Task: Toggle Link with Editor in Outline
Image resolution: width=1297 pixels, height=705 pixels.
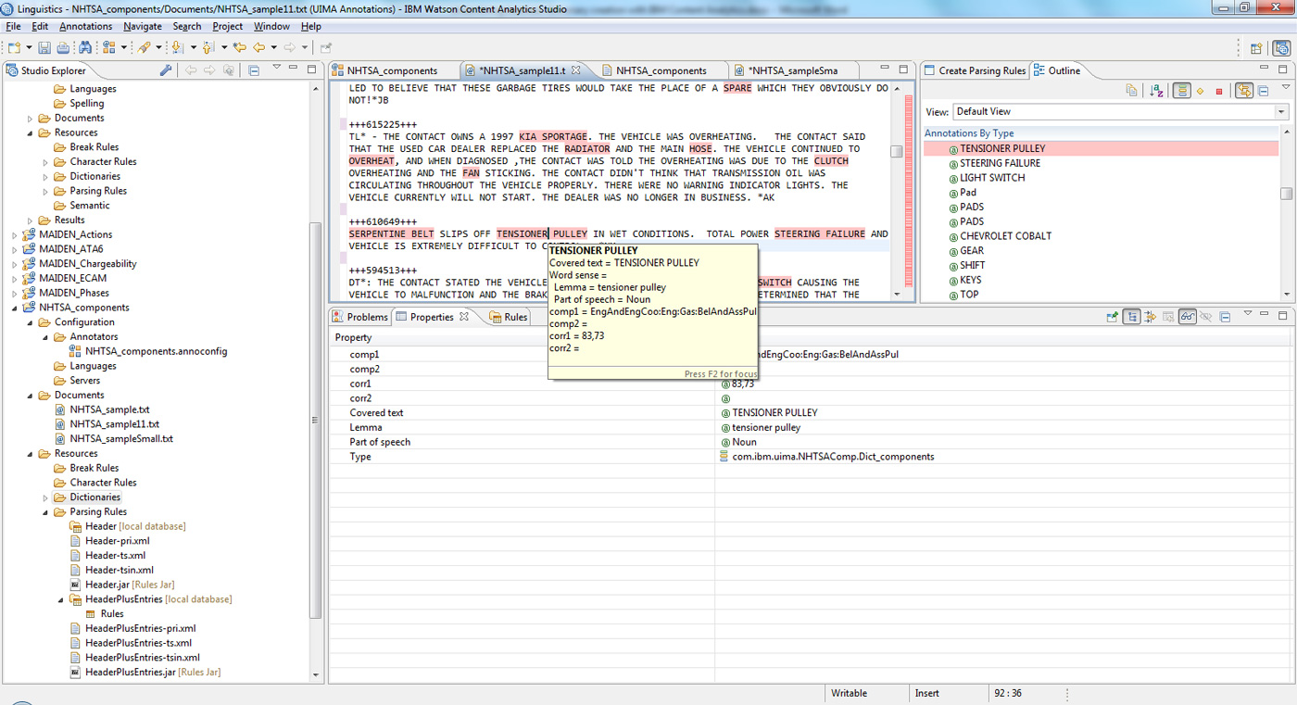Action: 1244,91
